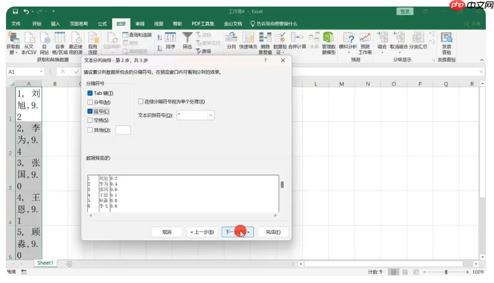The height and width of the screenshot is (283, 494).
Task: Click From Text/CSV (从文本/CSV) icon
Action: [29, 43]
